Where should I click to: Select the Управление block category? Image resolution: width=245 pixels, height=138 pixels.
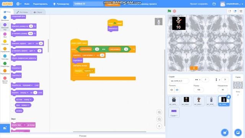coord(5,49)
